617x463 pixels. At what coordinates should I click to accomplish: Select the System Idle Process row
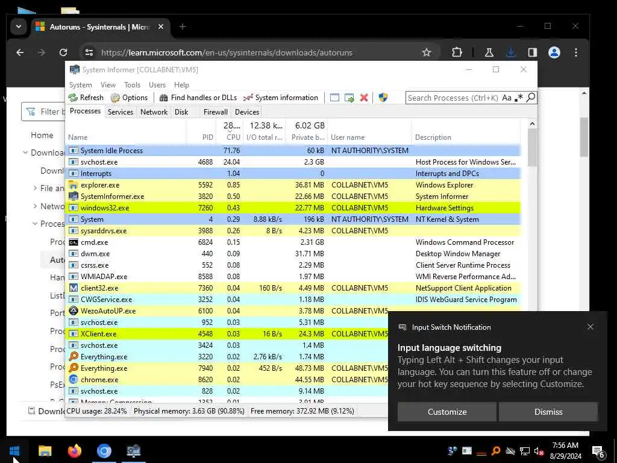point(293,150)
